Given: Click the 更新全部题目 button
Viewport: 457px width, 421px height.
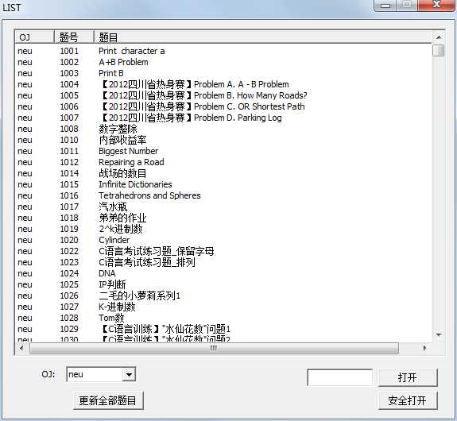Looking at the screenshot, I should coord(108,401).
